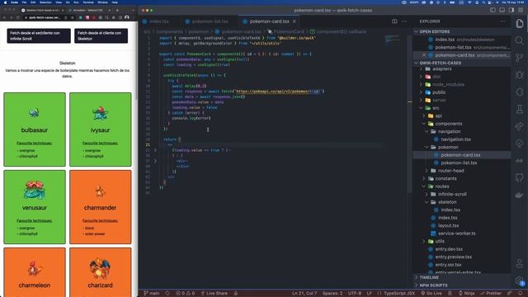Image resolution: width=528 pixels, height=297 pixels.
Task: Click the charmander card
Action: click(x=101, y=207)
